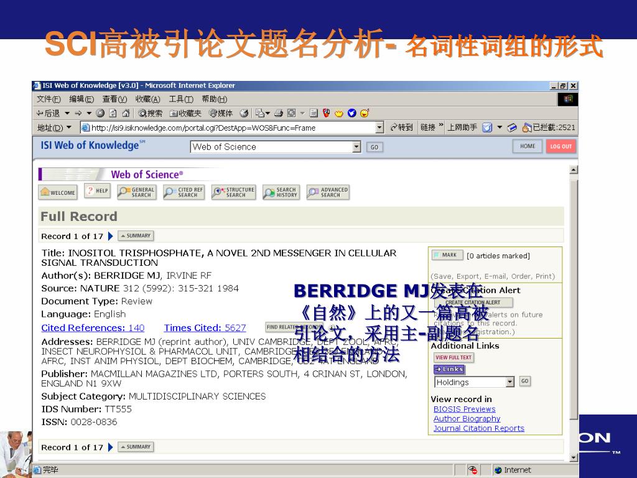This screenshot has height=478, width=637.
Task: Click the 上网助手 toolbar item
Action: tap(462, 128)
